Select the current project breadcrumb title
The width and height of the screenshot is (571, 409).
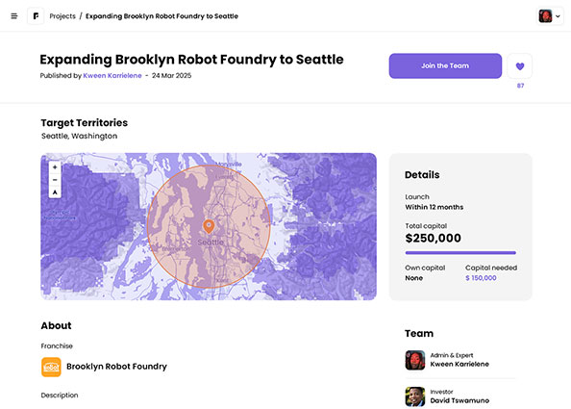(161, 16)
